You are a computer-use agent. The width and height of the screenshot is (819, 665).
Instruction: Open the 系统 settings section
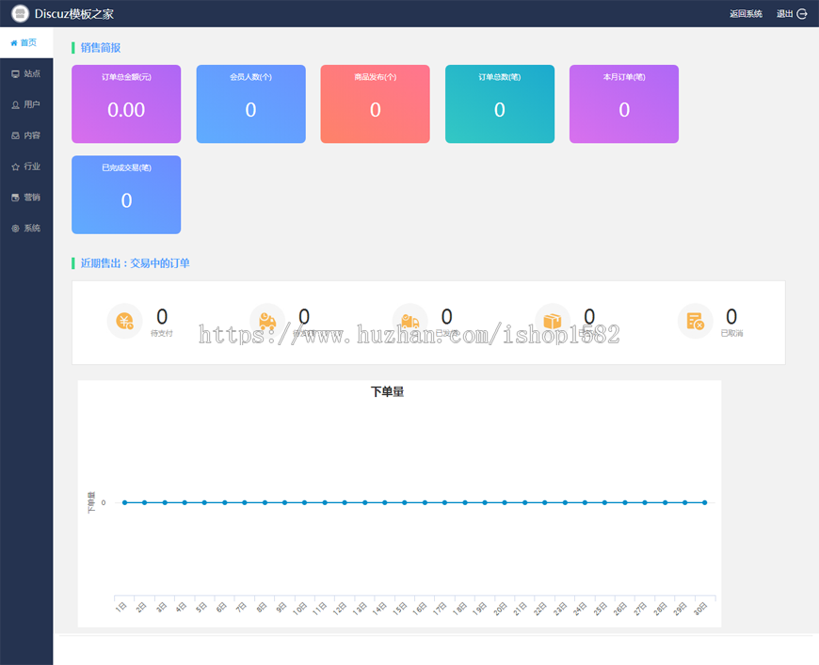26,229
